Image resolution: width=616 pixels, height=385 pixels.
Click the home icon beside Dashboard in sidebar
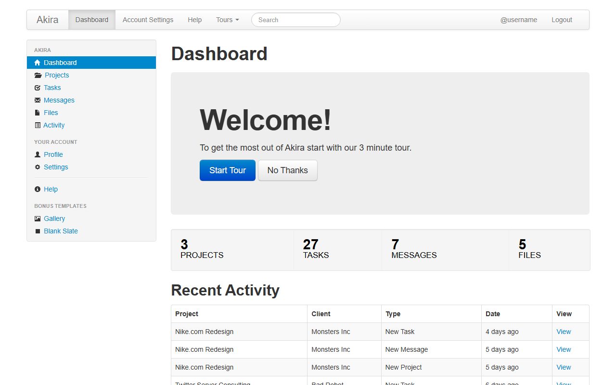point(38,63)
